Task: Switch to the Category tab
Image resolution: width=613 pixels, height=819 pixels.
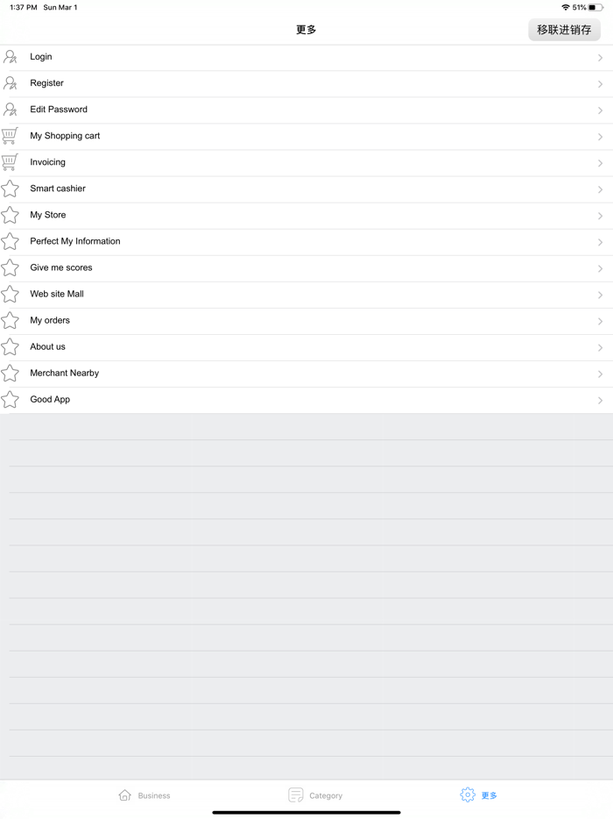Action: (315, 795)
